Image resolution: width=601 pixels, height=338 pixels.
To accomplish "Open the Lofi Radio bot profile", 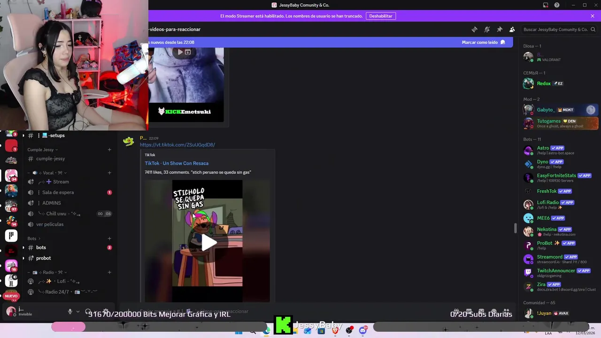I will click(560, 205).
